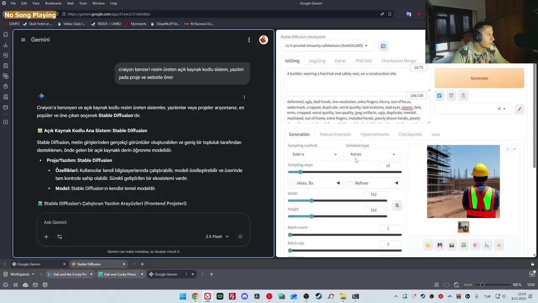Toggle the blue checkbox beside the trash icon
Viewport: 538px width, 303px height.
[439, 96]
